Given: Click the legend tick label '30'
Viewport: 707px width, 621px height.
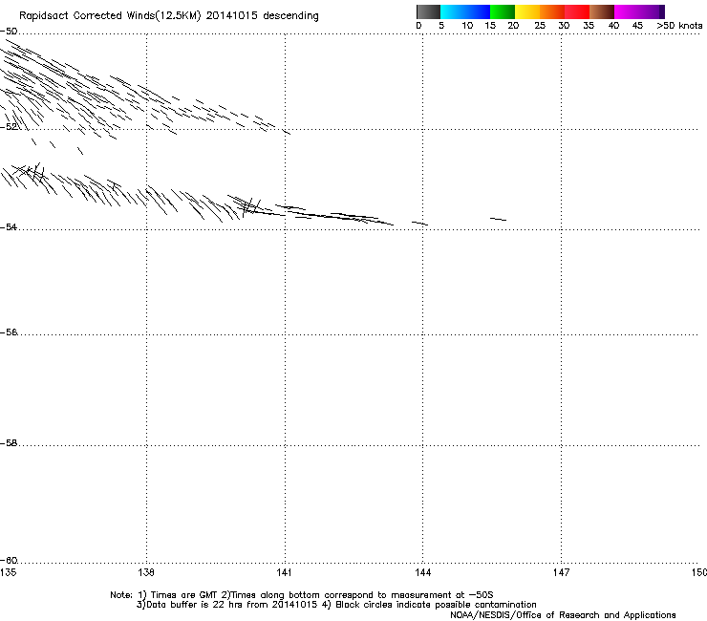Looking at the screenshot, I should coord(564,26).
